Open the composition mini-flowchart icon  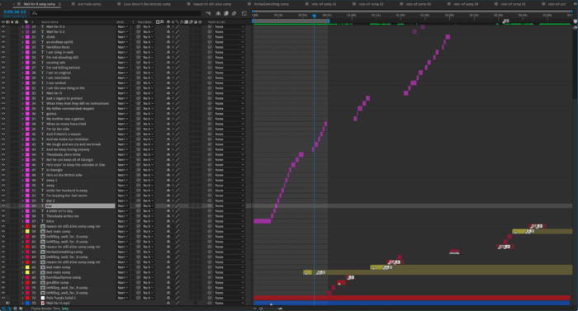[x=208, y=13]
